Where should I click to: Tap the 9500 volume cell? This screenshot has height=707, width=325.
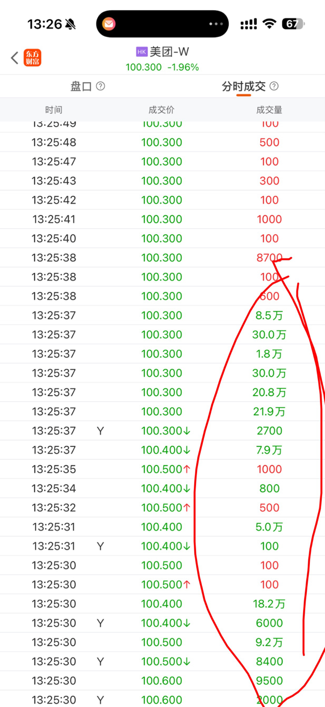269,681
